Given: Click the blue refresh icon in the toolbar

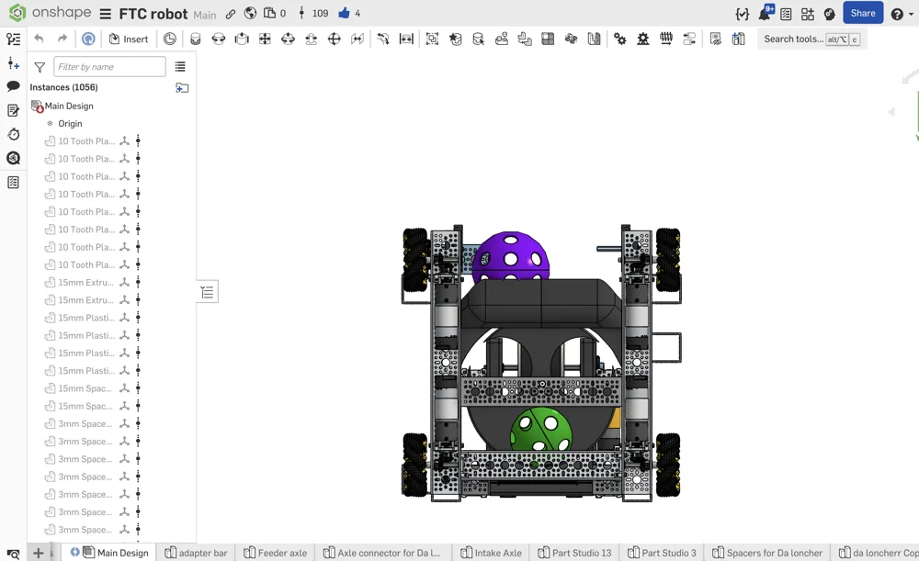Looking at the screenshot, I should pos(87,39).
